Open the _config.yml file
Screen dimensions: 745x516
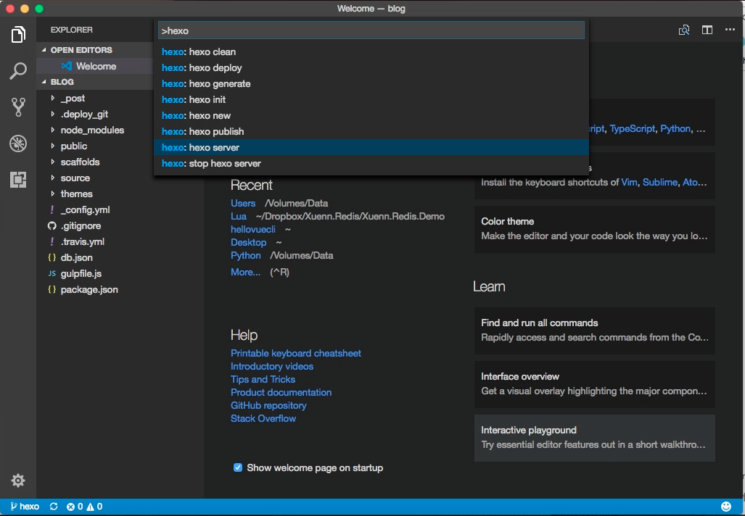[85, 210]
